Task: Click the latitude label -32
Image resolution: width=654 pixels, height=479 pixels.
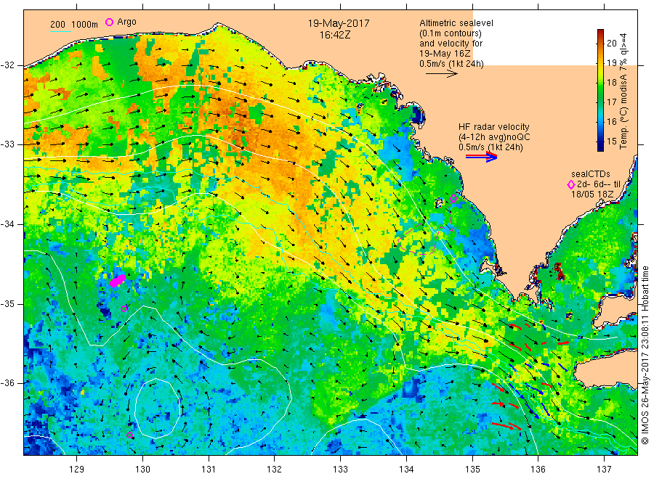Action: (7, 65)
